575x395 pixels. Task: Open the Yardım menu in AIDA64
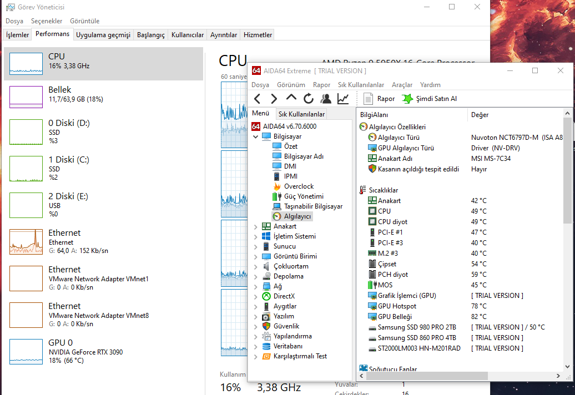(430, 85)
